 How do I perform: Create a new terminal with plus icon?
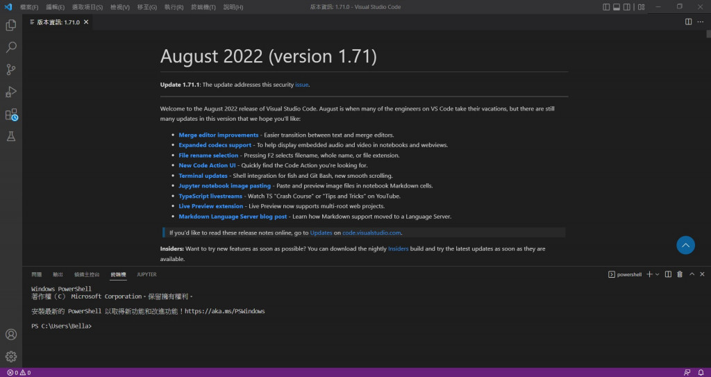click(x=649, y=274)
